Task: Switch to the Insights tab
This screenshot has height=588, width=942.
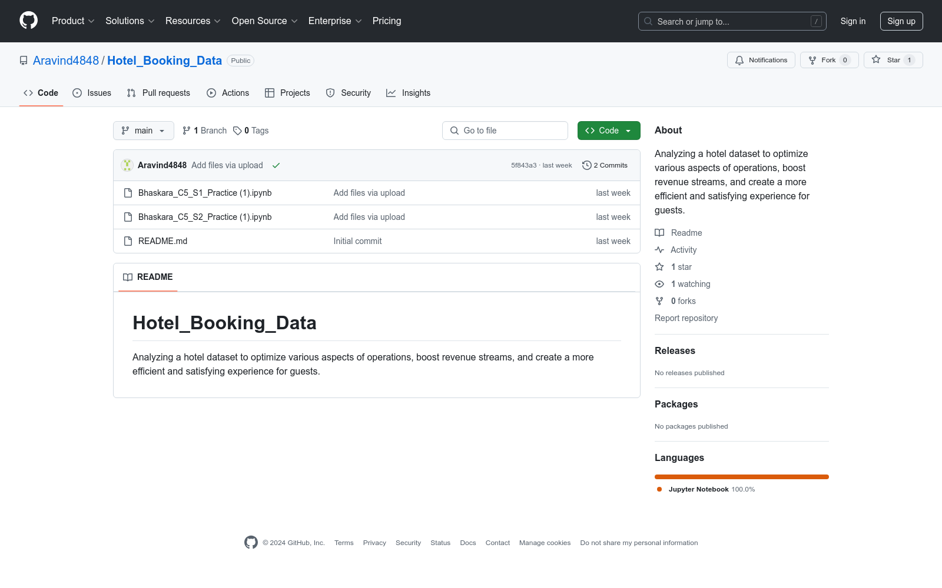Action: point(409,93)
